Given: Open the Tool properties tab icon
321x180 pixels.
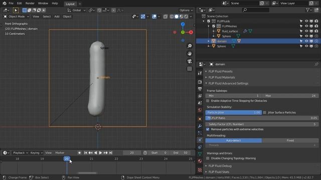Looking at the screenshot, I should tap(200, 73).
